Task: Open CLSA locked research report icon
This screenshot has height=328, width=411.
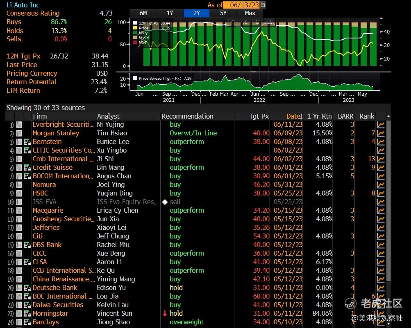Action: coord(27,262)
